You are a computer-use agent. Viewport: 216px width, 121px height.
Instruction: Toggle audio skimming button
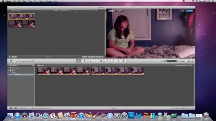[x=162, y=61]
